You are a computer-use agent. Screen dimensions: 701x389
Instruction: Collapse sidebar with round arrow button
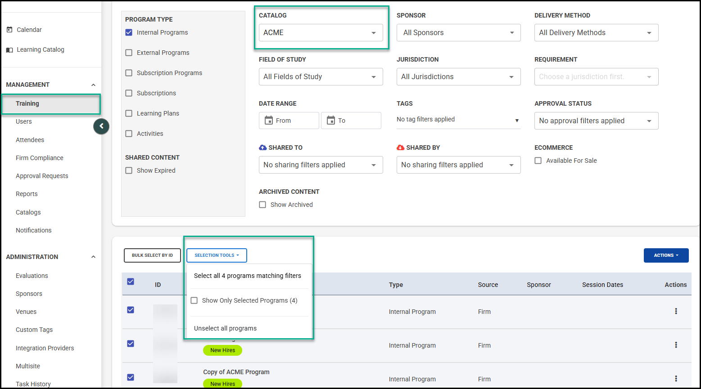(x=101, y=126)
